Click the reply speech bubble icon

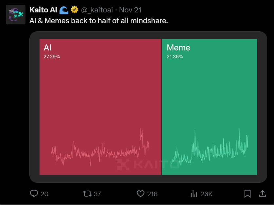tap(34, 194)
